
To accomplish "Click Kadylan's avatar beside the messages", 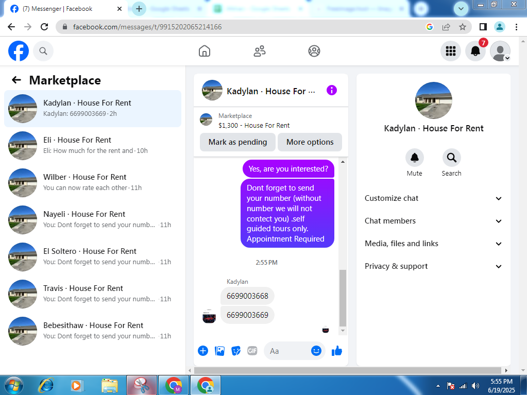I will (x=209, y=316).
